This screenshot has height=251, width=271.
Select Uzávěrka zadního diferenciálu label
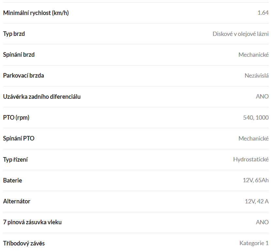tap(42, 97)
